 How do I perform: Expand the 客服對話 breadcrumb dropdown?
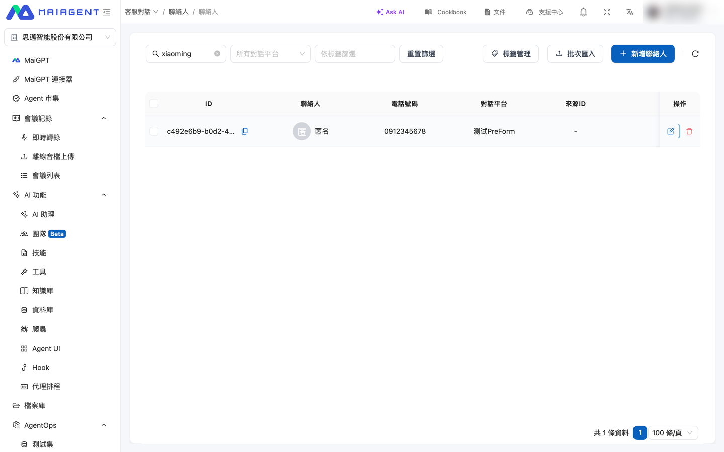coord(142,12)
